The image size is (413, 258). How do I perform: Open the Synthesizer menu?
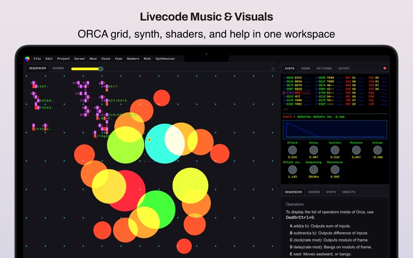(x=165, y=59)
